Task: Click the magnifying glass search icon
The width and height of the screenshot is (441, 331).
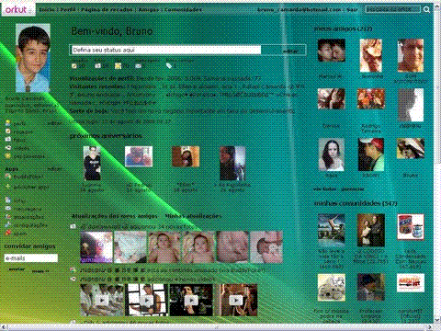Action: 426,10
